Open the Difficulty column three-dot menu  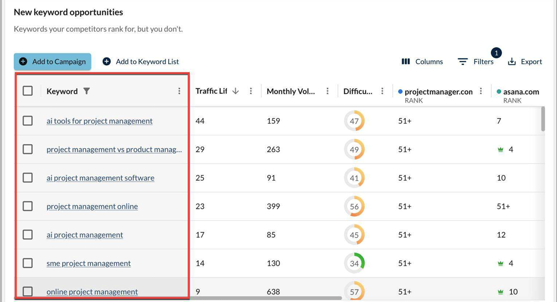(382, 91)
